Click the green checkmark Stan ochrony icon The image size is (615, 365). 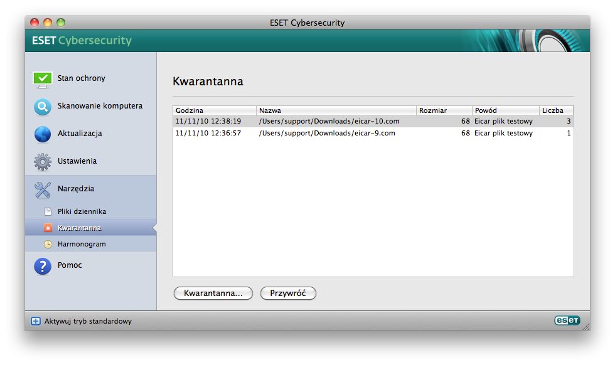[43, 79]
